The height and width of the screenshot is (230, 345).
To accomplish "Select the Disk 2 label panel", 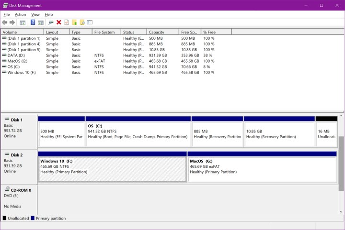I will pos(19,166).
